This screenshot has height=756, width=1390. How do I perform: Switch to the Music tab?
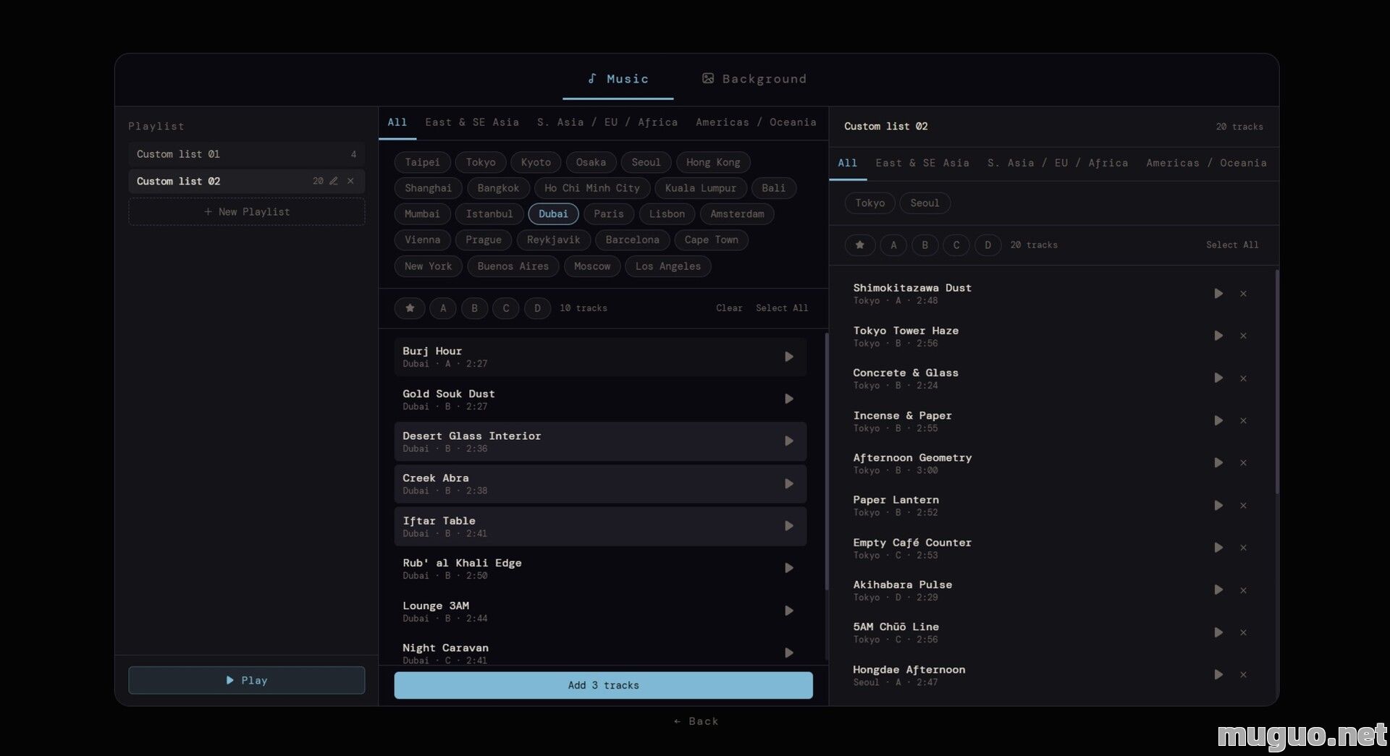(x=618, y=79)
